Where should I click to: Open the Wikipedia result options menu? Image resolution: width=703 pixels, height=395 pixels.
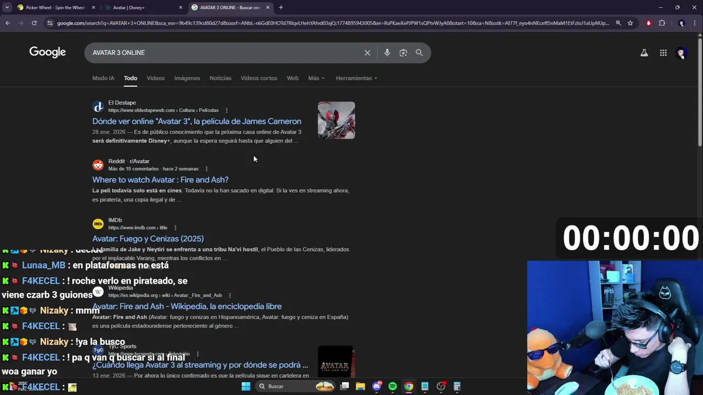pos(230,295)
